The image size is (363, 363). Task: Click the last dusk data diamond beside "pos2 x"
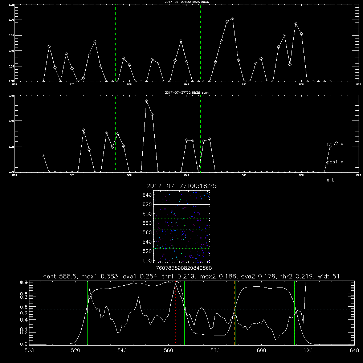tap(330, 146)
